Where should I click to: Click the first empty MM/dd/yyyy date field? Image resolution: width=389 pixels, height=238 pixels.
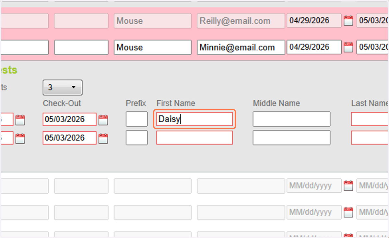coord(314,186)
